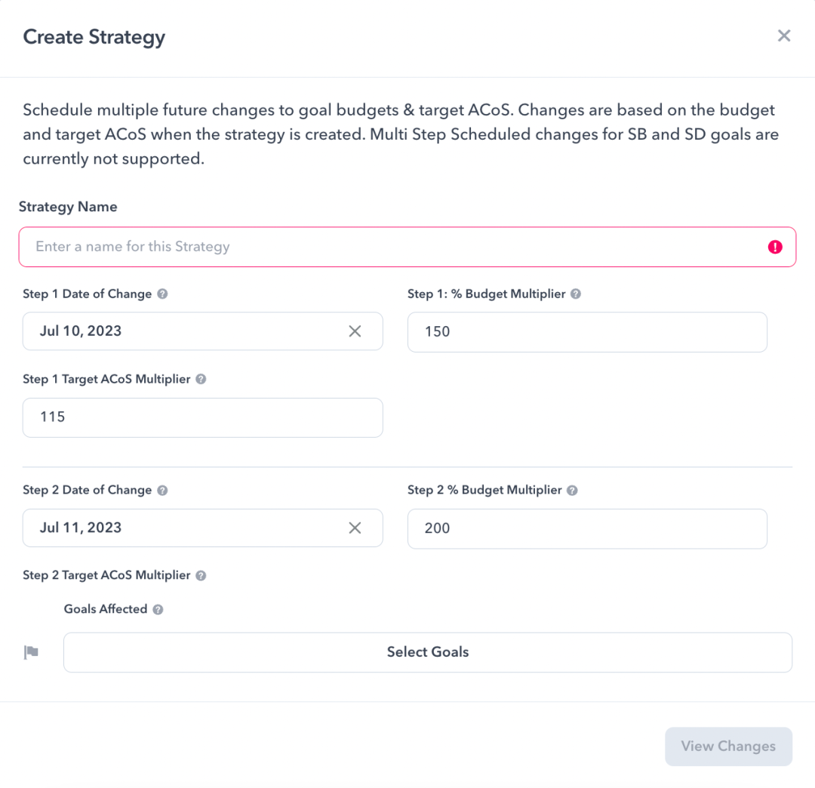This screenshot has width=815, height=788.
Task: Click help icon beside Step 2 % Budget Multiplier
Action: tap(573, 491)
